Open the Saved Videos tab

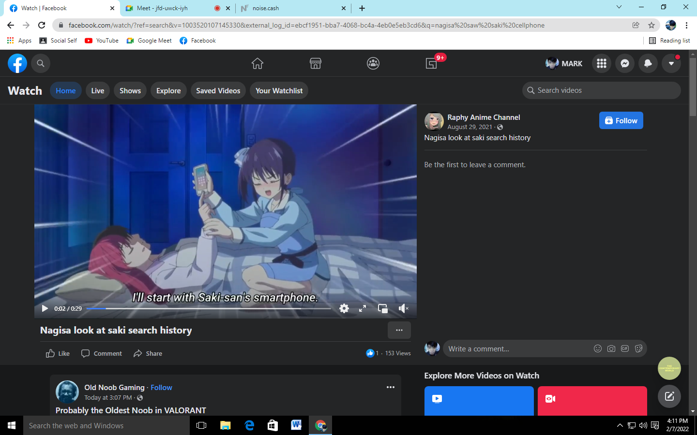coord(218,91)
